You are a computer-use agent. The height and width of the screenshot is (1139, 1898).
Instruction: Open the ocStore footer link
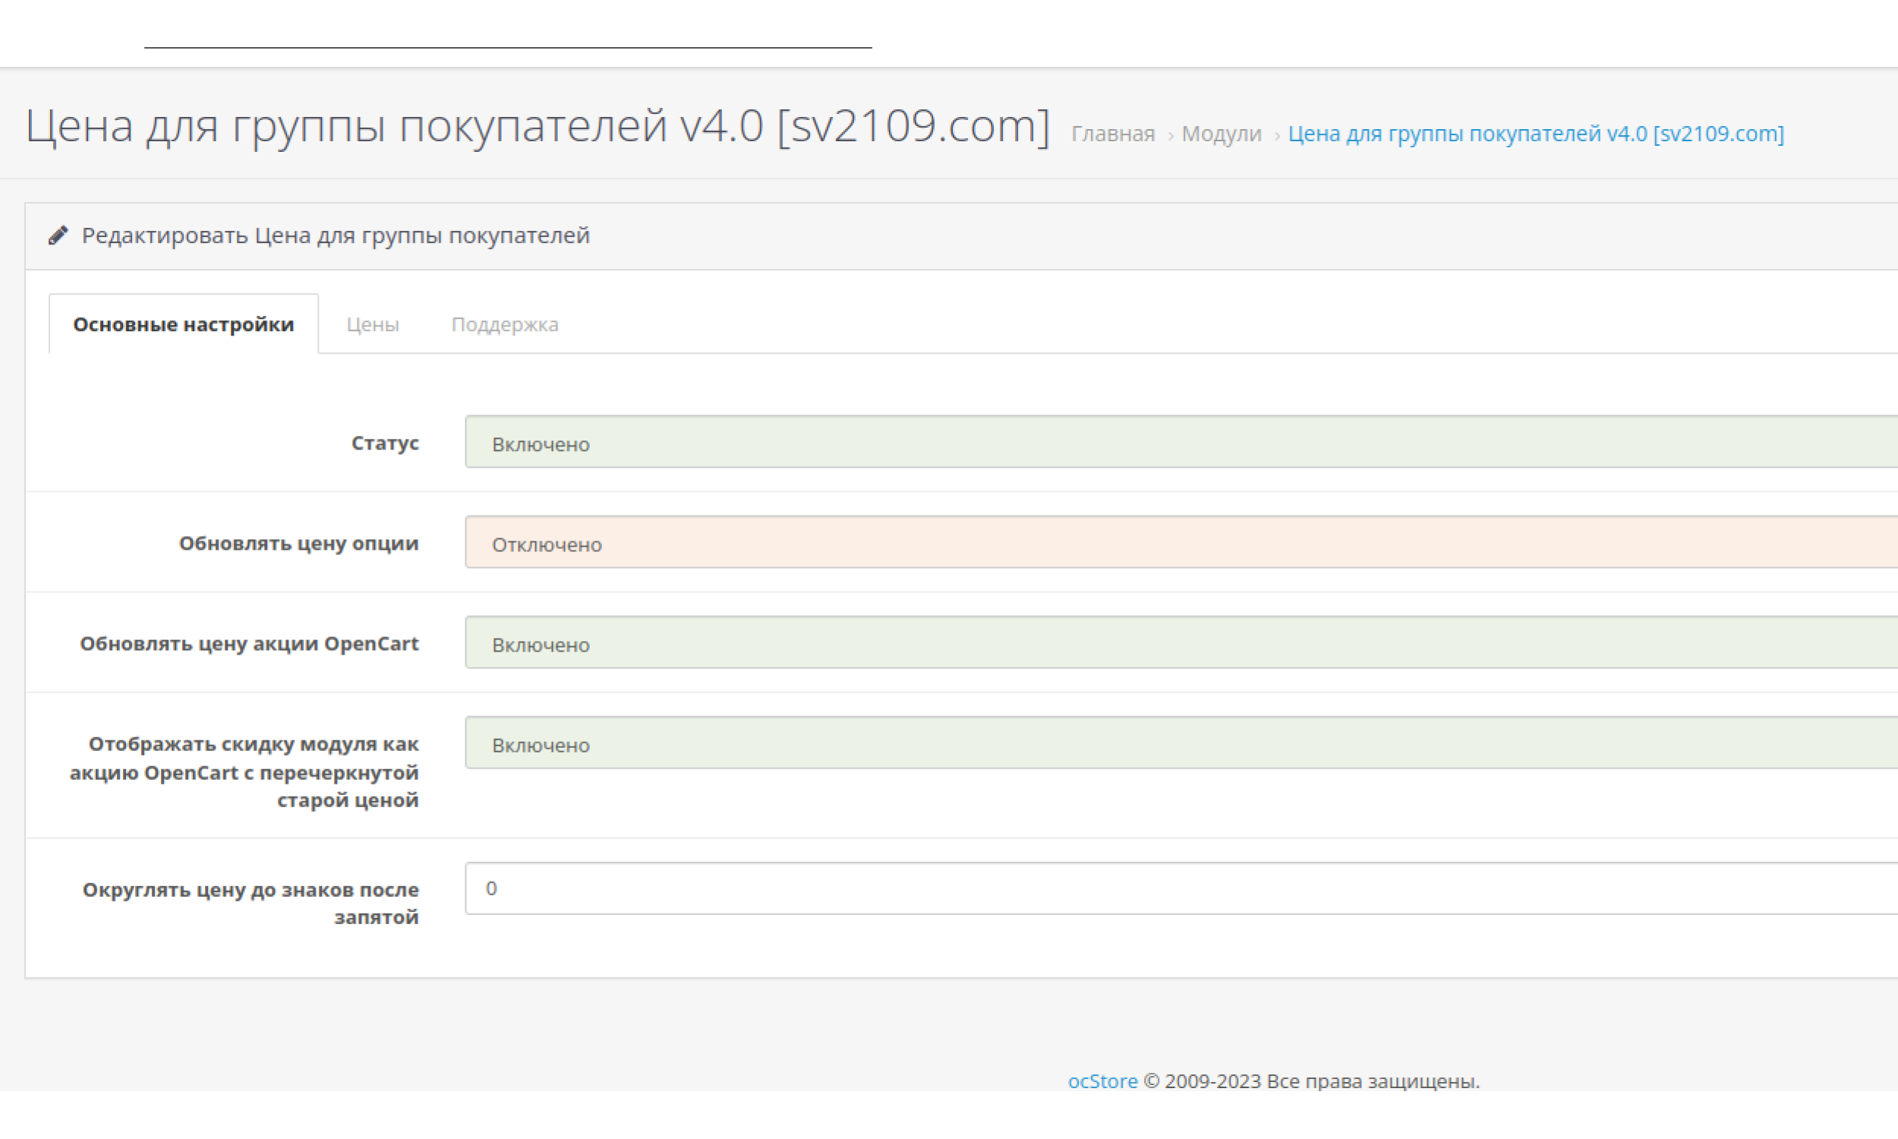coord(1102,1081)
